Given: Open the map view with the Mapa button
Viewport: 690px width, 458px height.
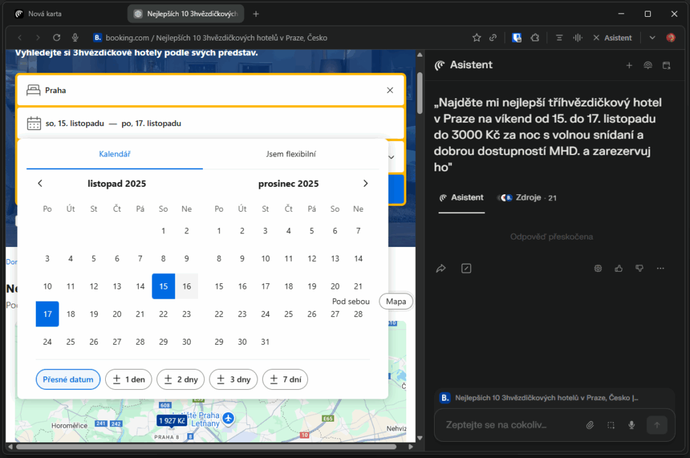Looking at the screenshot, I should pos(396,301).
